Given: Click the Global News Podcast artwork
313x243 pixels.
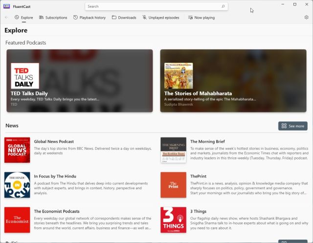Looking at the screenshot, I should pos(17,150).
